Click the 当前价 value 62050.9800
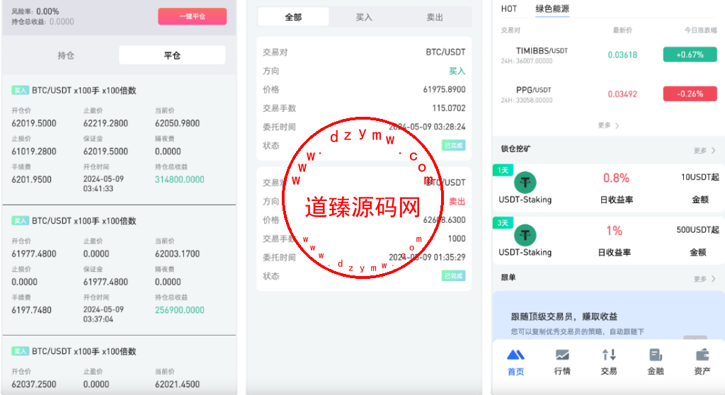This screenshot has height=395, width=725. point(177,123)
